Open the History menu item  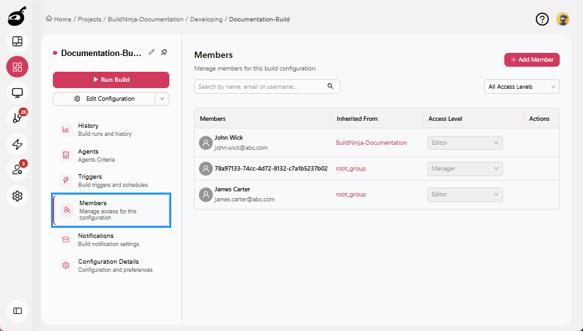[x=111, y=129]
